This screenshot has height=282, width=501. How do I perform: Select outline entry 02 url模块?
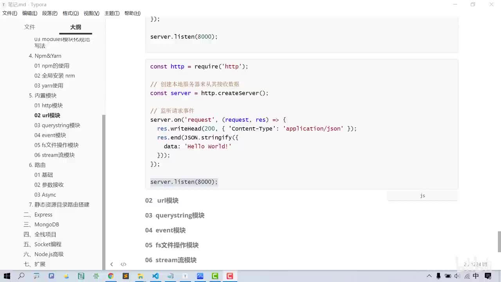47,115
